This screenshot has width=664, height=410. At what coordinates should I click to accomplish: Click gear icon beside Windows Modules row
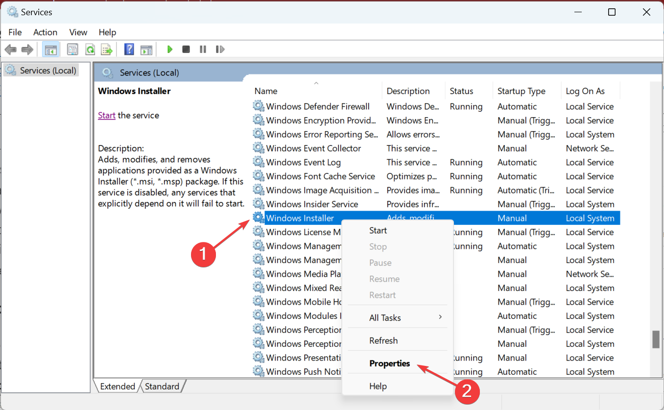(258, 315)
